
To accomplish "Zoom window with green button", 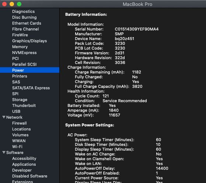I will pyautogui.click(x=19, y=4).
